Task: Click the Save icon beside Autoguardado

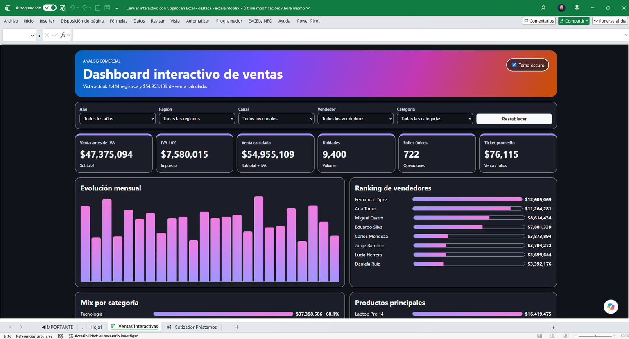Action: pos(62,8)
